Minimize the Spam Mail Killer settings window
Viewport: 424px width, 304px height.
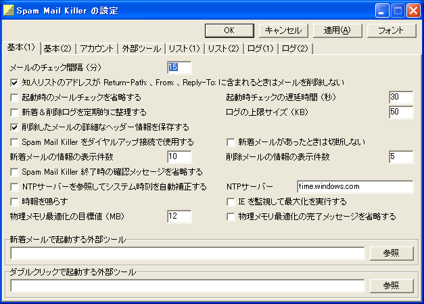382,11
